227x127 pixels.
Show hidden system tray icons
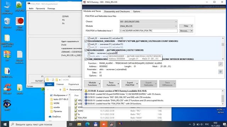pos(190,124)
